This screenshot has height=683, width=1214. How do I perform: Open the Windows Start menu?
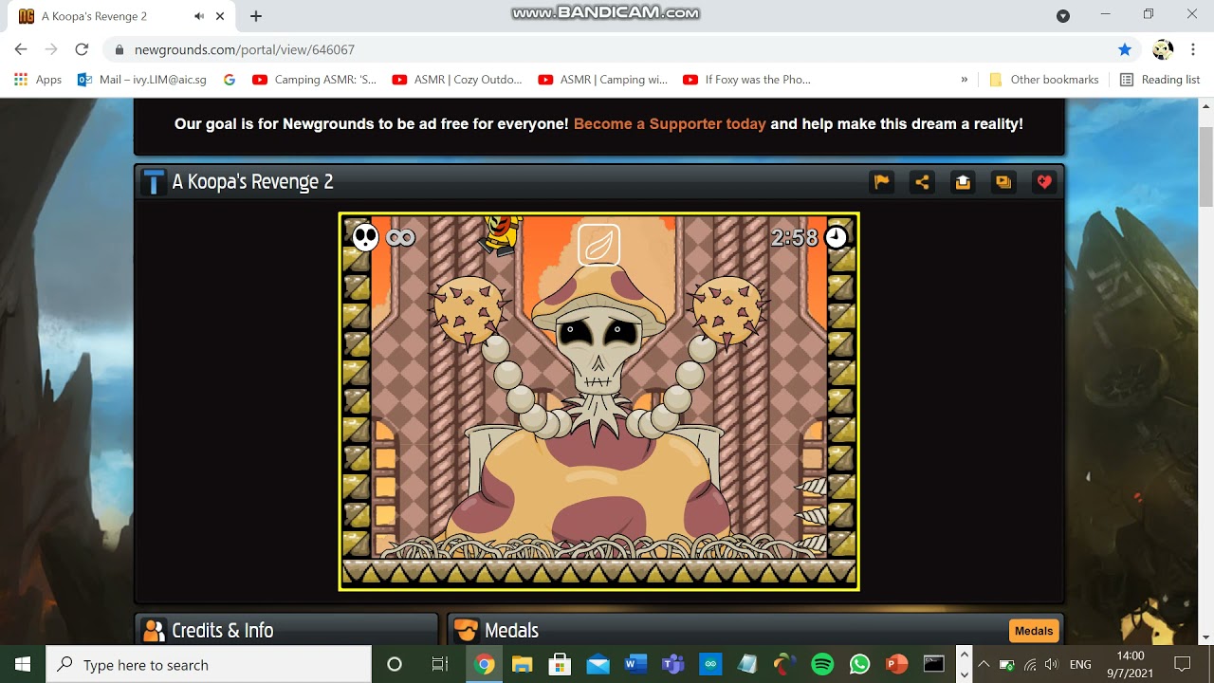click(x=23, y=664)
